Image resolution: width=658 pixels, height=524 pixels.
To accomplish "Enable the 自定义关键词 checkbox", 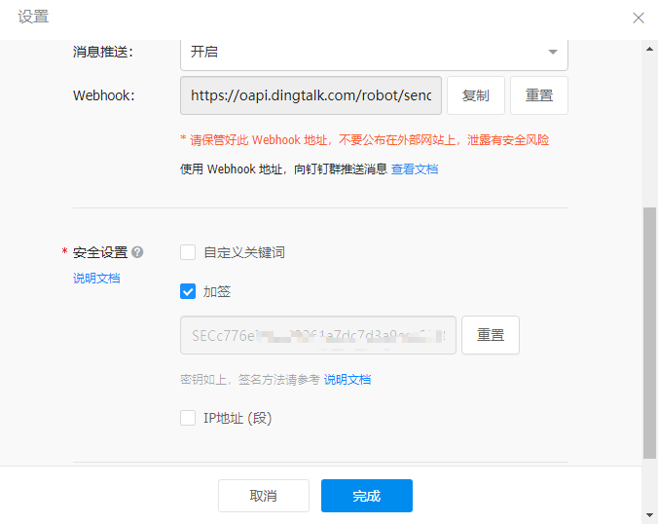I will [x=189, y=252].
